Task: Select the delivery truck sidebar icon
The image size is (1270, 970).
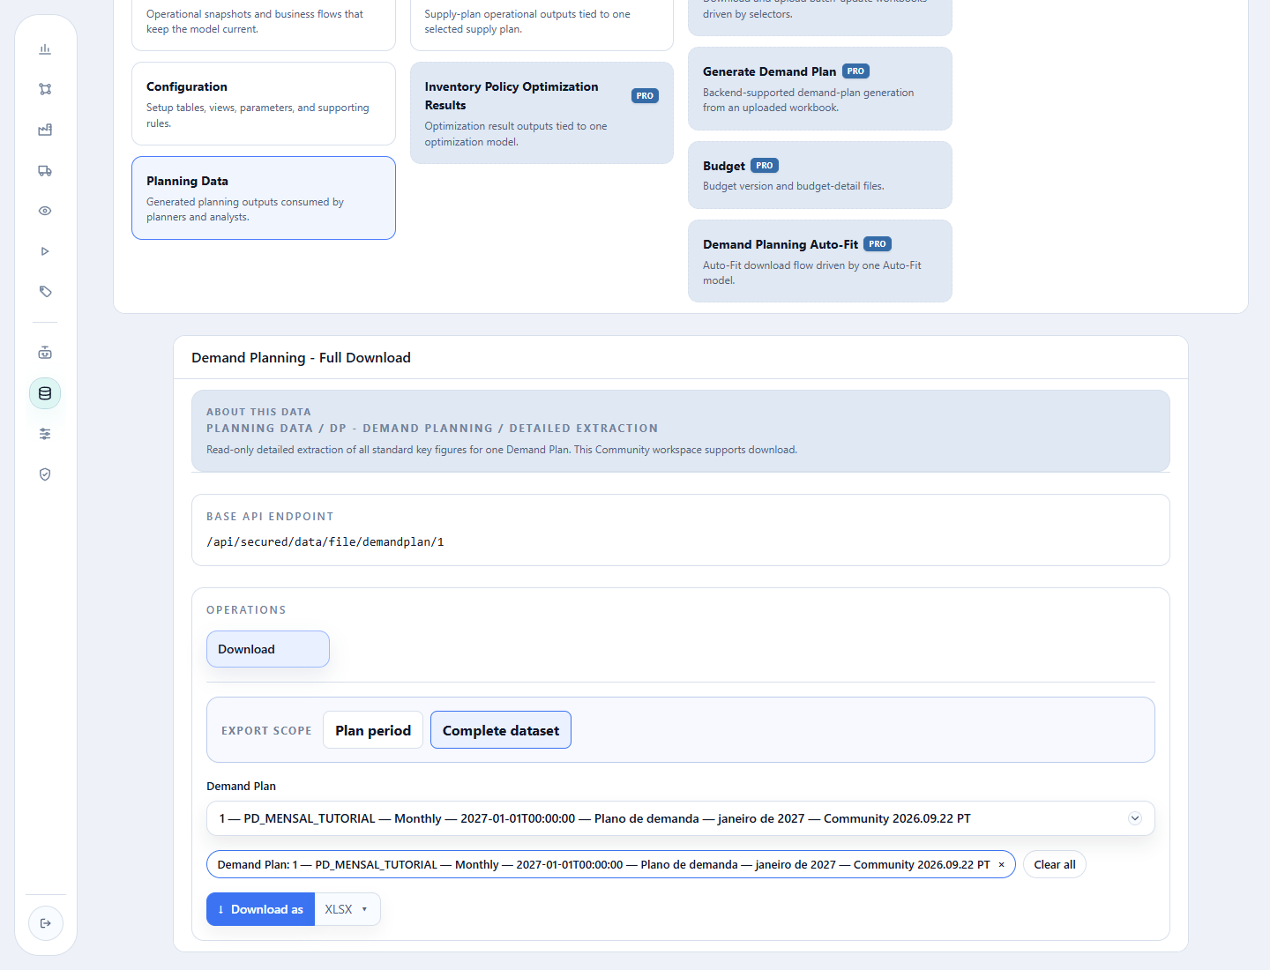Action: pos(45,170)
